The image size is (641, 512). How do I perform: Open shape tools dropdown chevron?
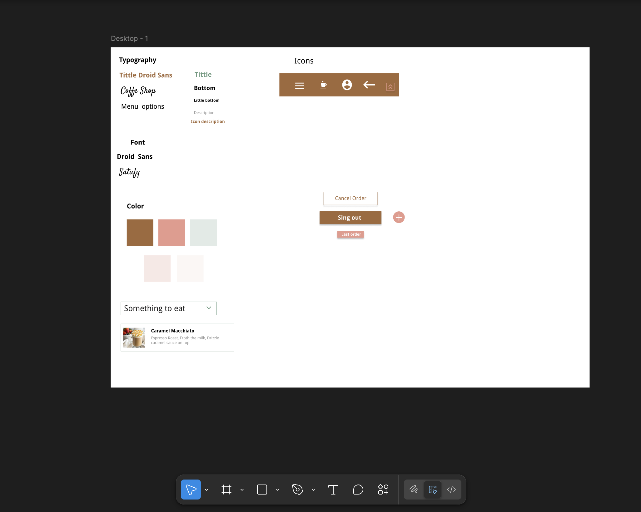[278, 490]
